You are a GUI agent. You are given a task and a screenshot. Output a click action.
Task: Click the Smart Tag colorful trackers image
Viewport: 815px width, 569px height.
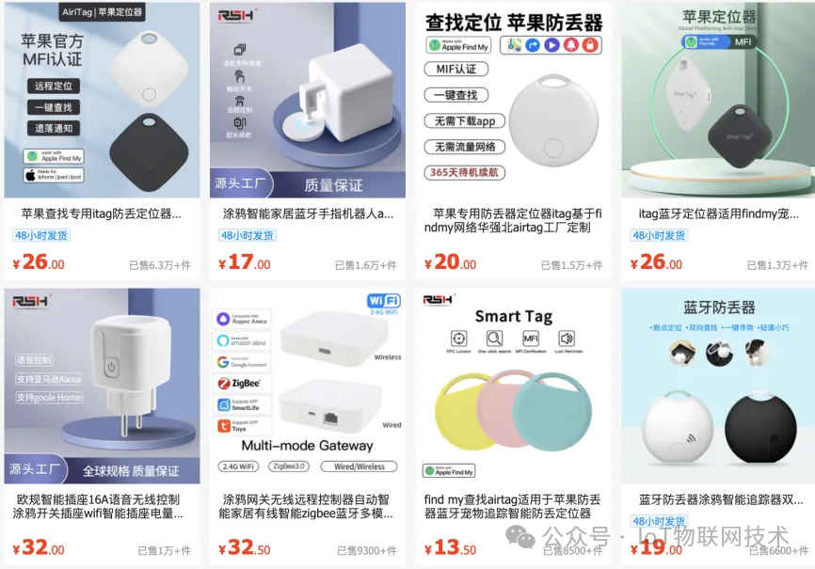514,387
